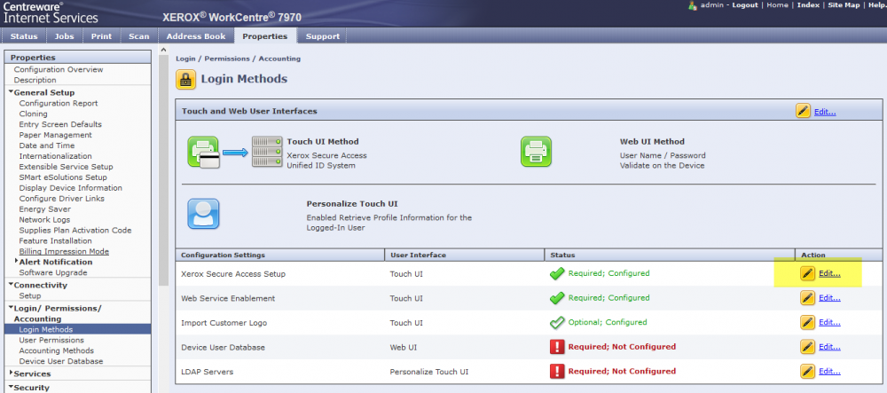The height and width of the screenshot is (393, 887).
Task: Click the Logout link
Action: click(x=744, y=5)
